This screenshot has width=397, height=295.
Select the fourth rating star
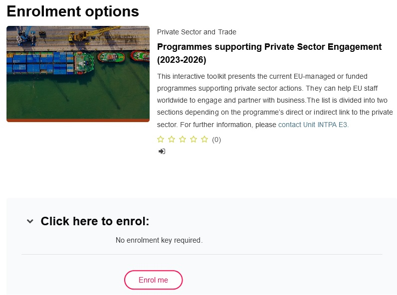pyautogui.click(x=194, y=140)
